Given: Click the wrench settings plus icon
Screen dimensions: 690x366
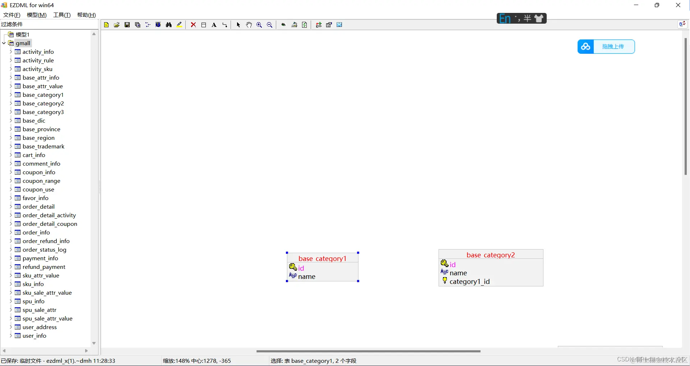Looking at the screenshot, I should click(319, 25).
